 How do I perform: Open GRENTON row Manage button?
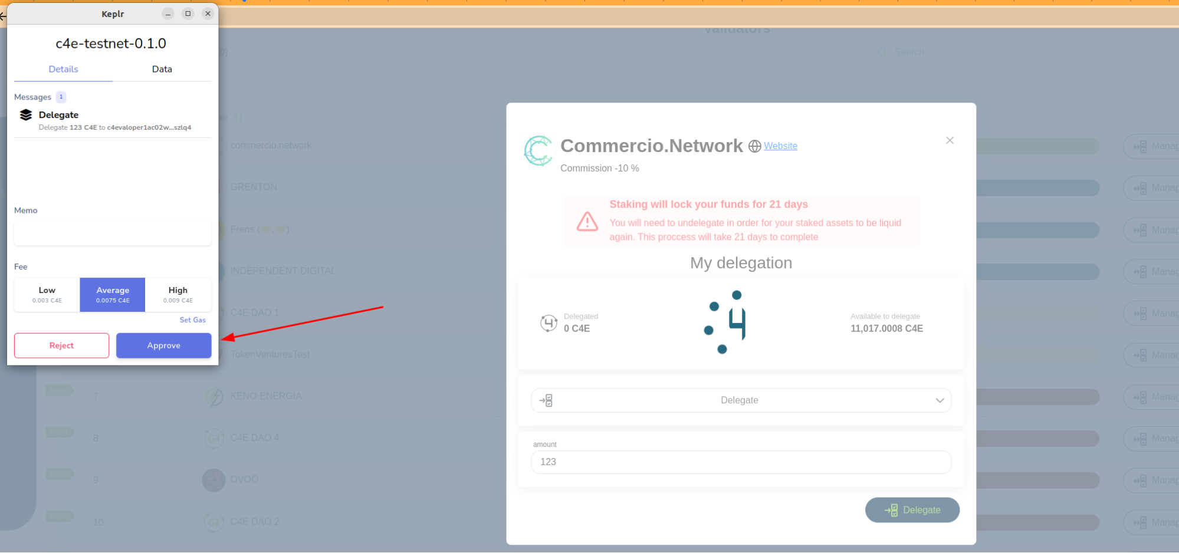pyautogui.click(x=1151, y=188)
